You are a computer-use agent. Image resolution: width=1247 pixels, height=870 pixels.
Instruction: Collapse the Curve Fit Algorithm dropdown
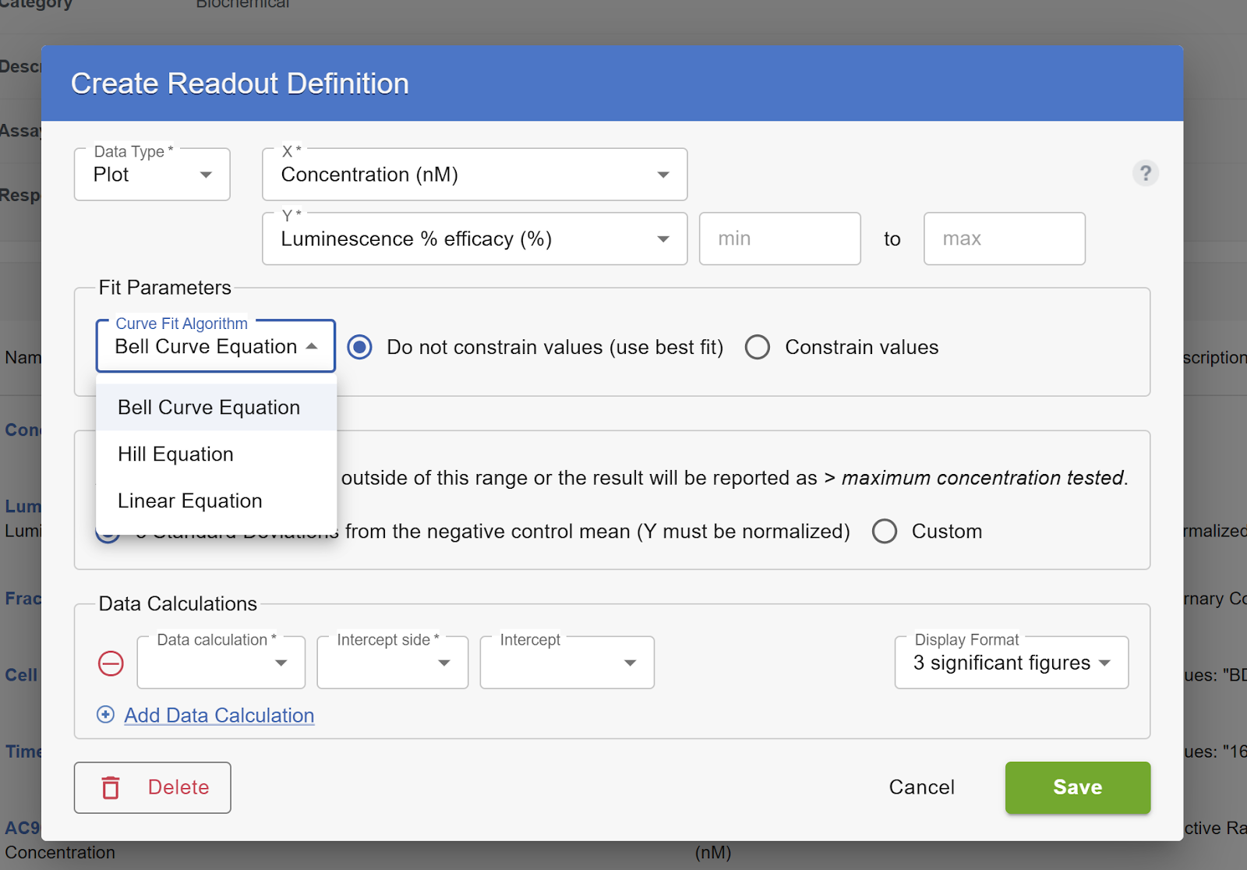(x=215, y=346)
